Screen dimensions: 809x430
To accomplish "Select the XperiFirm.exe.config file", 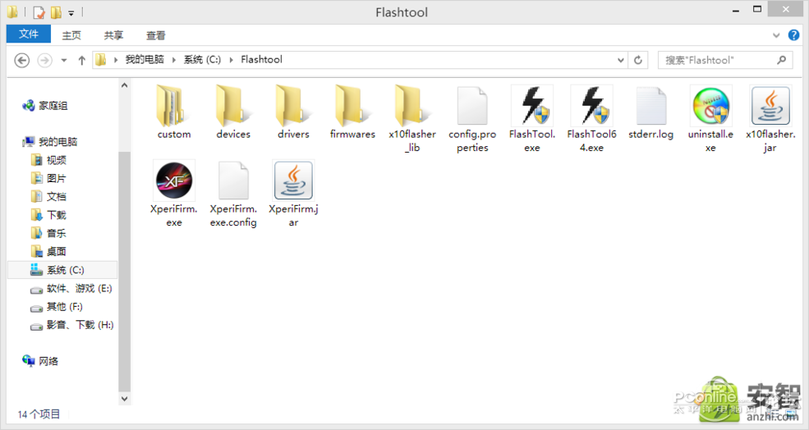I will tap(233, 194).
